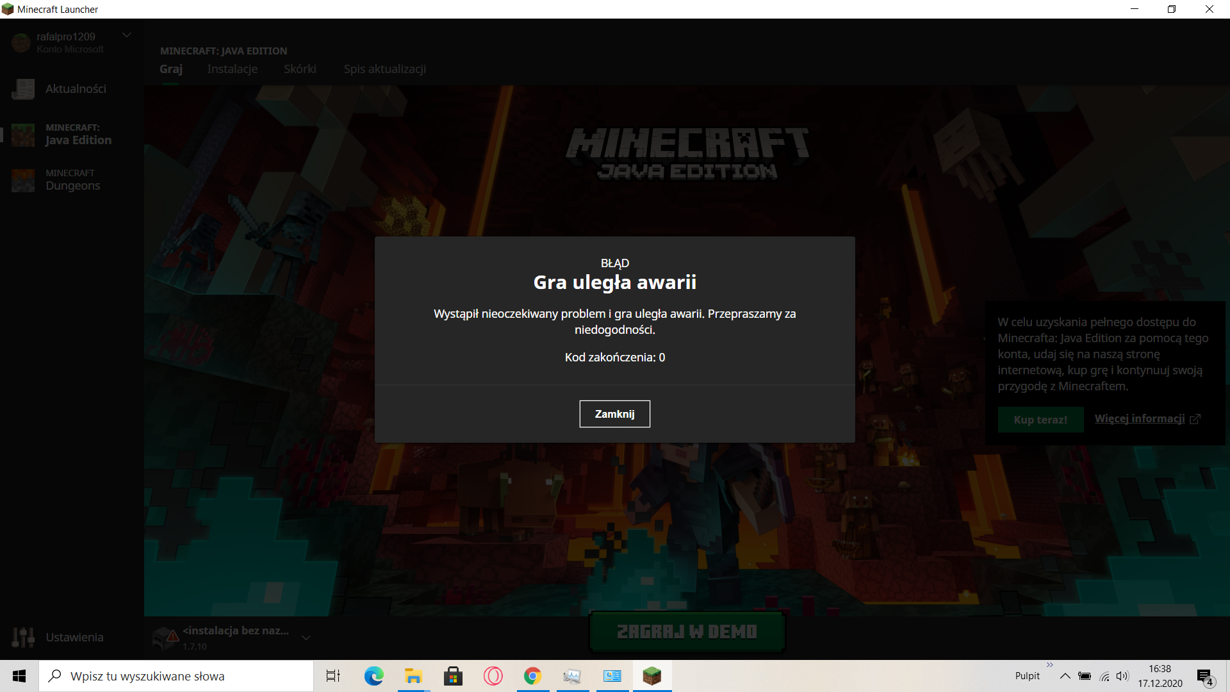Select Minecraft Java Edition grass block icon
This screenshot has height=692, width=1230.
point(23,135)
